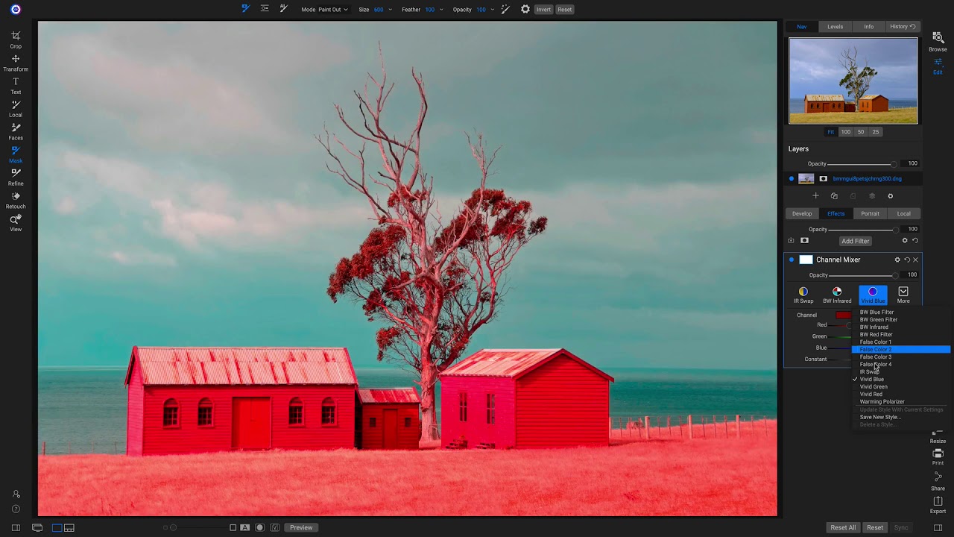Screen dimensions: 954x537
Task: Open the Export panel
Action: click(937, 502)
